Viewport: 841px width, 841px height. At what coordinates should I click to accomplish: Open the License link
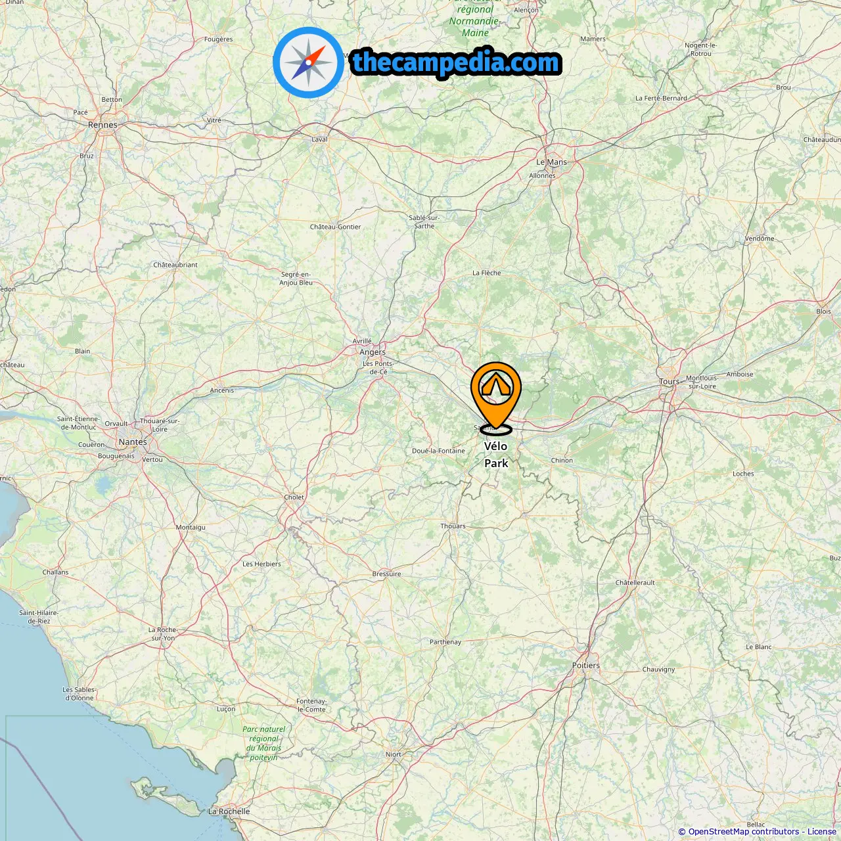(x=822, y=831)
